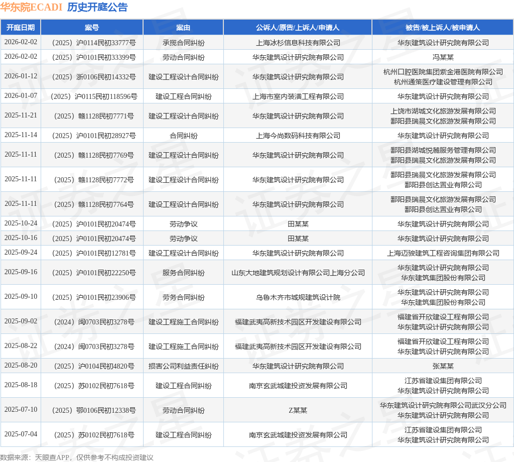The width and height of the screenshot is (514, 462).
Task: Click date 2025-09-16
Action: pyautogui.click(x=21, y=272)
